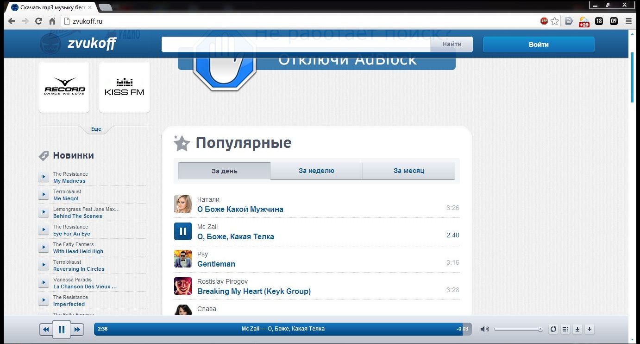Play My Madness by The Resistance
Screen dimensions: 640x344
coord(44,177)
